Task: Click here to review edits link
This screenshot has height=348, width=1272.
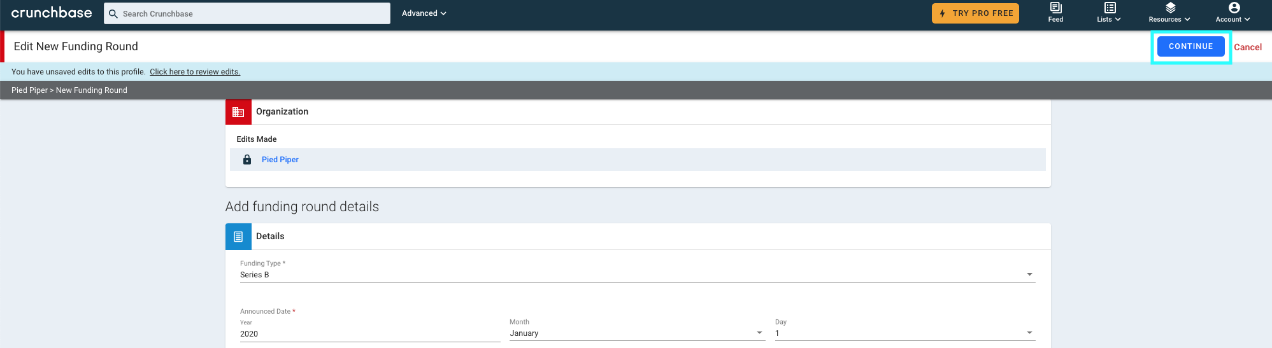Action: click(195, 72)
